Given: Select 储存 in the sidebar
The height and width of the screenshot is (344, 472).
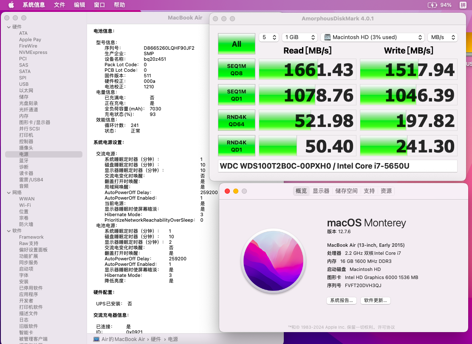Looking at the screenshot, I should click(24, 97).
